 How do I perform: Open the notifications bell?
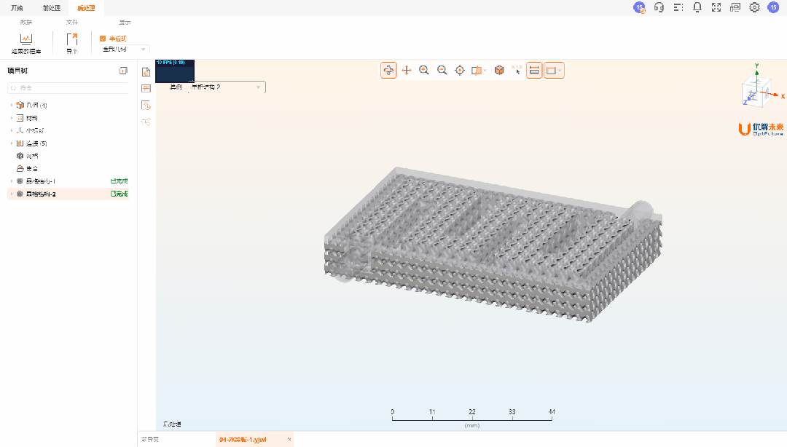[x=697, y=7]
